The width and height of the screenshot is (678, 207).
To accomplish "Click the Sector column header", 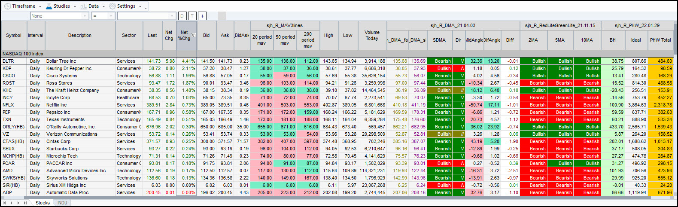I will point(129,35).
